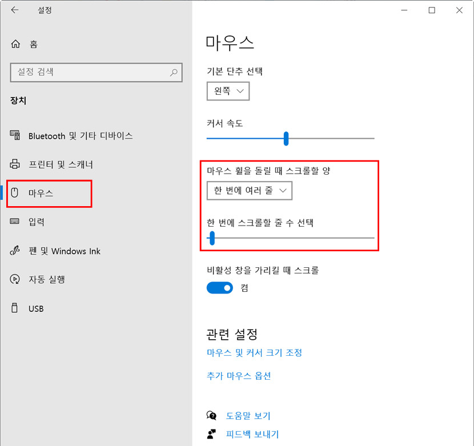Open 추가 마우스 옵션 link

[x=239, y=376]
